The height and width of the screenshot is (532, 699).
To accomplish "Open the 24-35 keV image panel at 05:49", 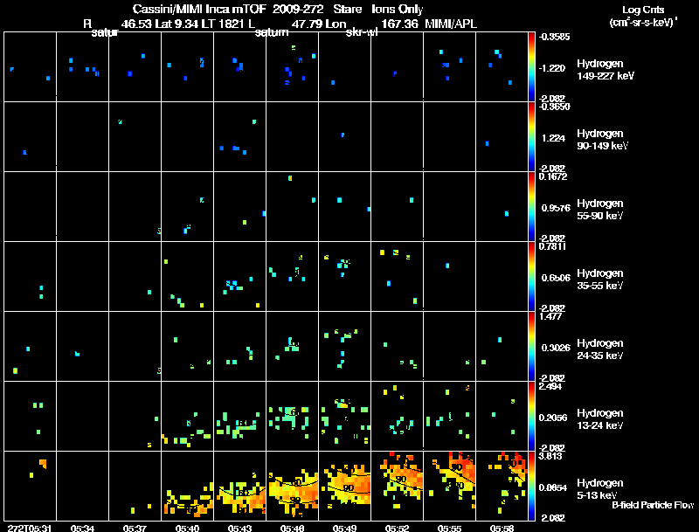I will click(344, 346).
